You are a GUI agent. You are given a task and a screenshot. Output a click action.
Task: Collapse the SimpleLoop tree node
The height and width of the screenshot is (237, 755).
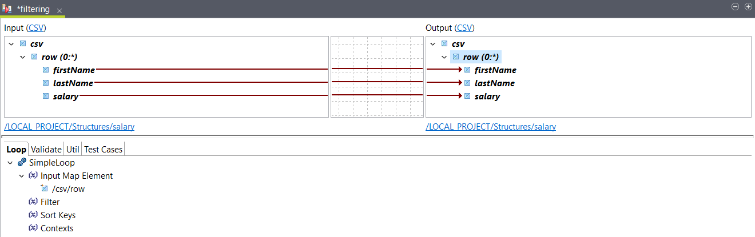(10, 163)
